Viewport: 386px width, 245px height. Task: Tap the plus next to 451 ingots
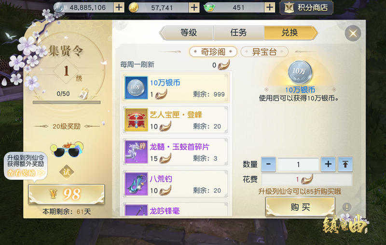click(x=269, y=7)
